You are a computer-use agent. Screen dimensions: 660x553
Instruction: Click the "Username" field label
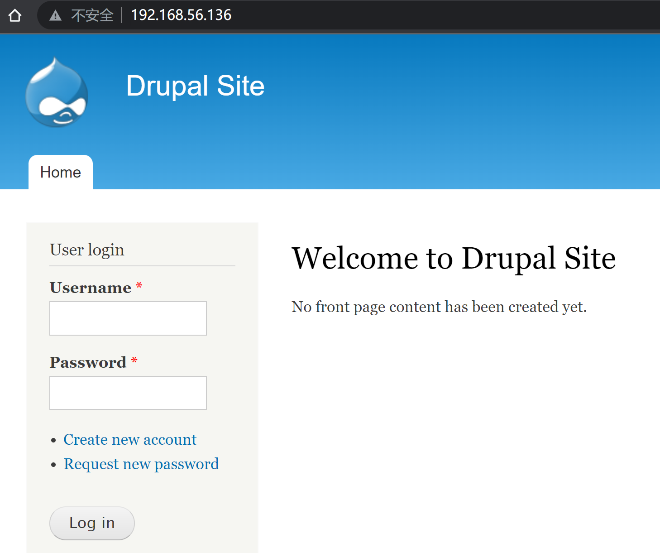click(x=91, y=288)
